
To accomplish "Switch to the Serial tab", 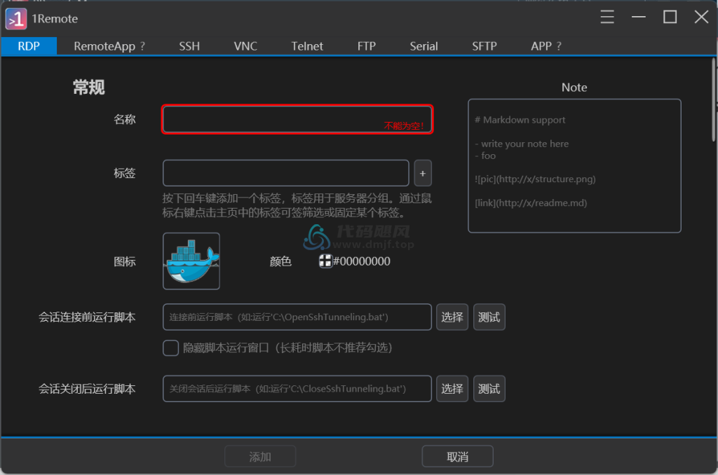I will (x=424, y=46).
